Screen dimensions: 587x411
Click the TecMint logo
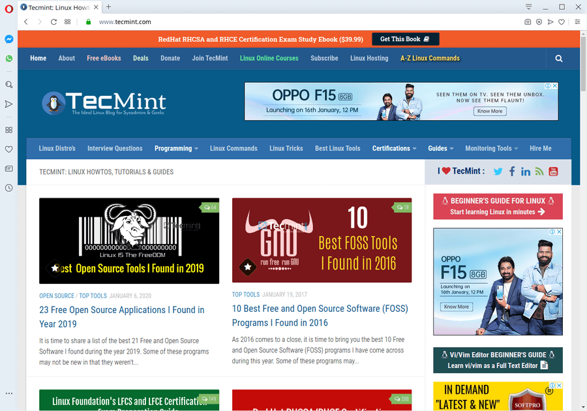coord(104,103)
